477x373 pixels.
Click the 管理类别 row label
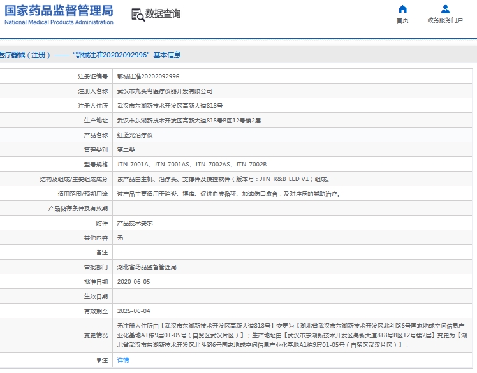96,150
